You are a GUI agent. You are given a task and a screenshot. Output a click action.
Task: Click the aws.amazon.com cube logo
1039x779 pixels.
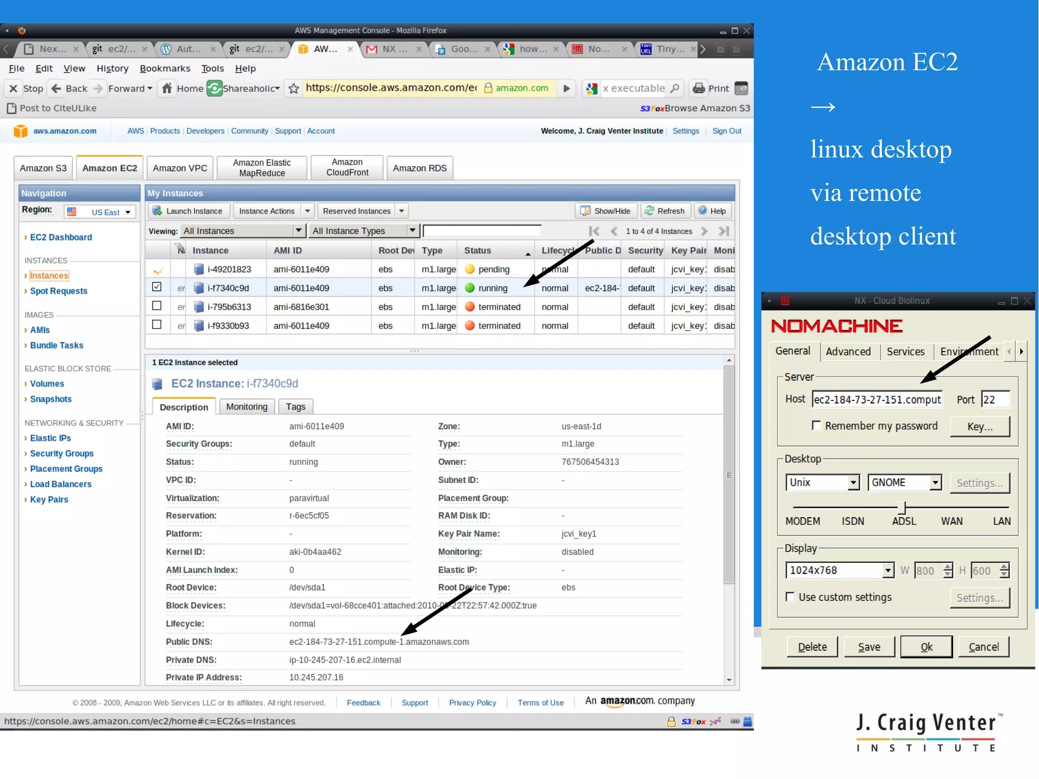point(21,131)
